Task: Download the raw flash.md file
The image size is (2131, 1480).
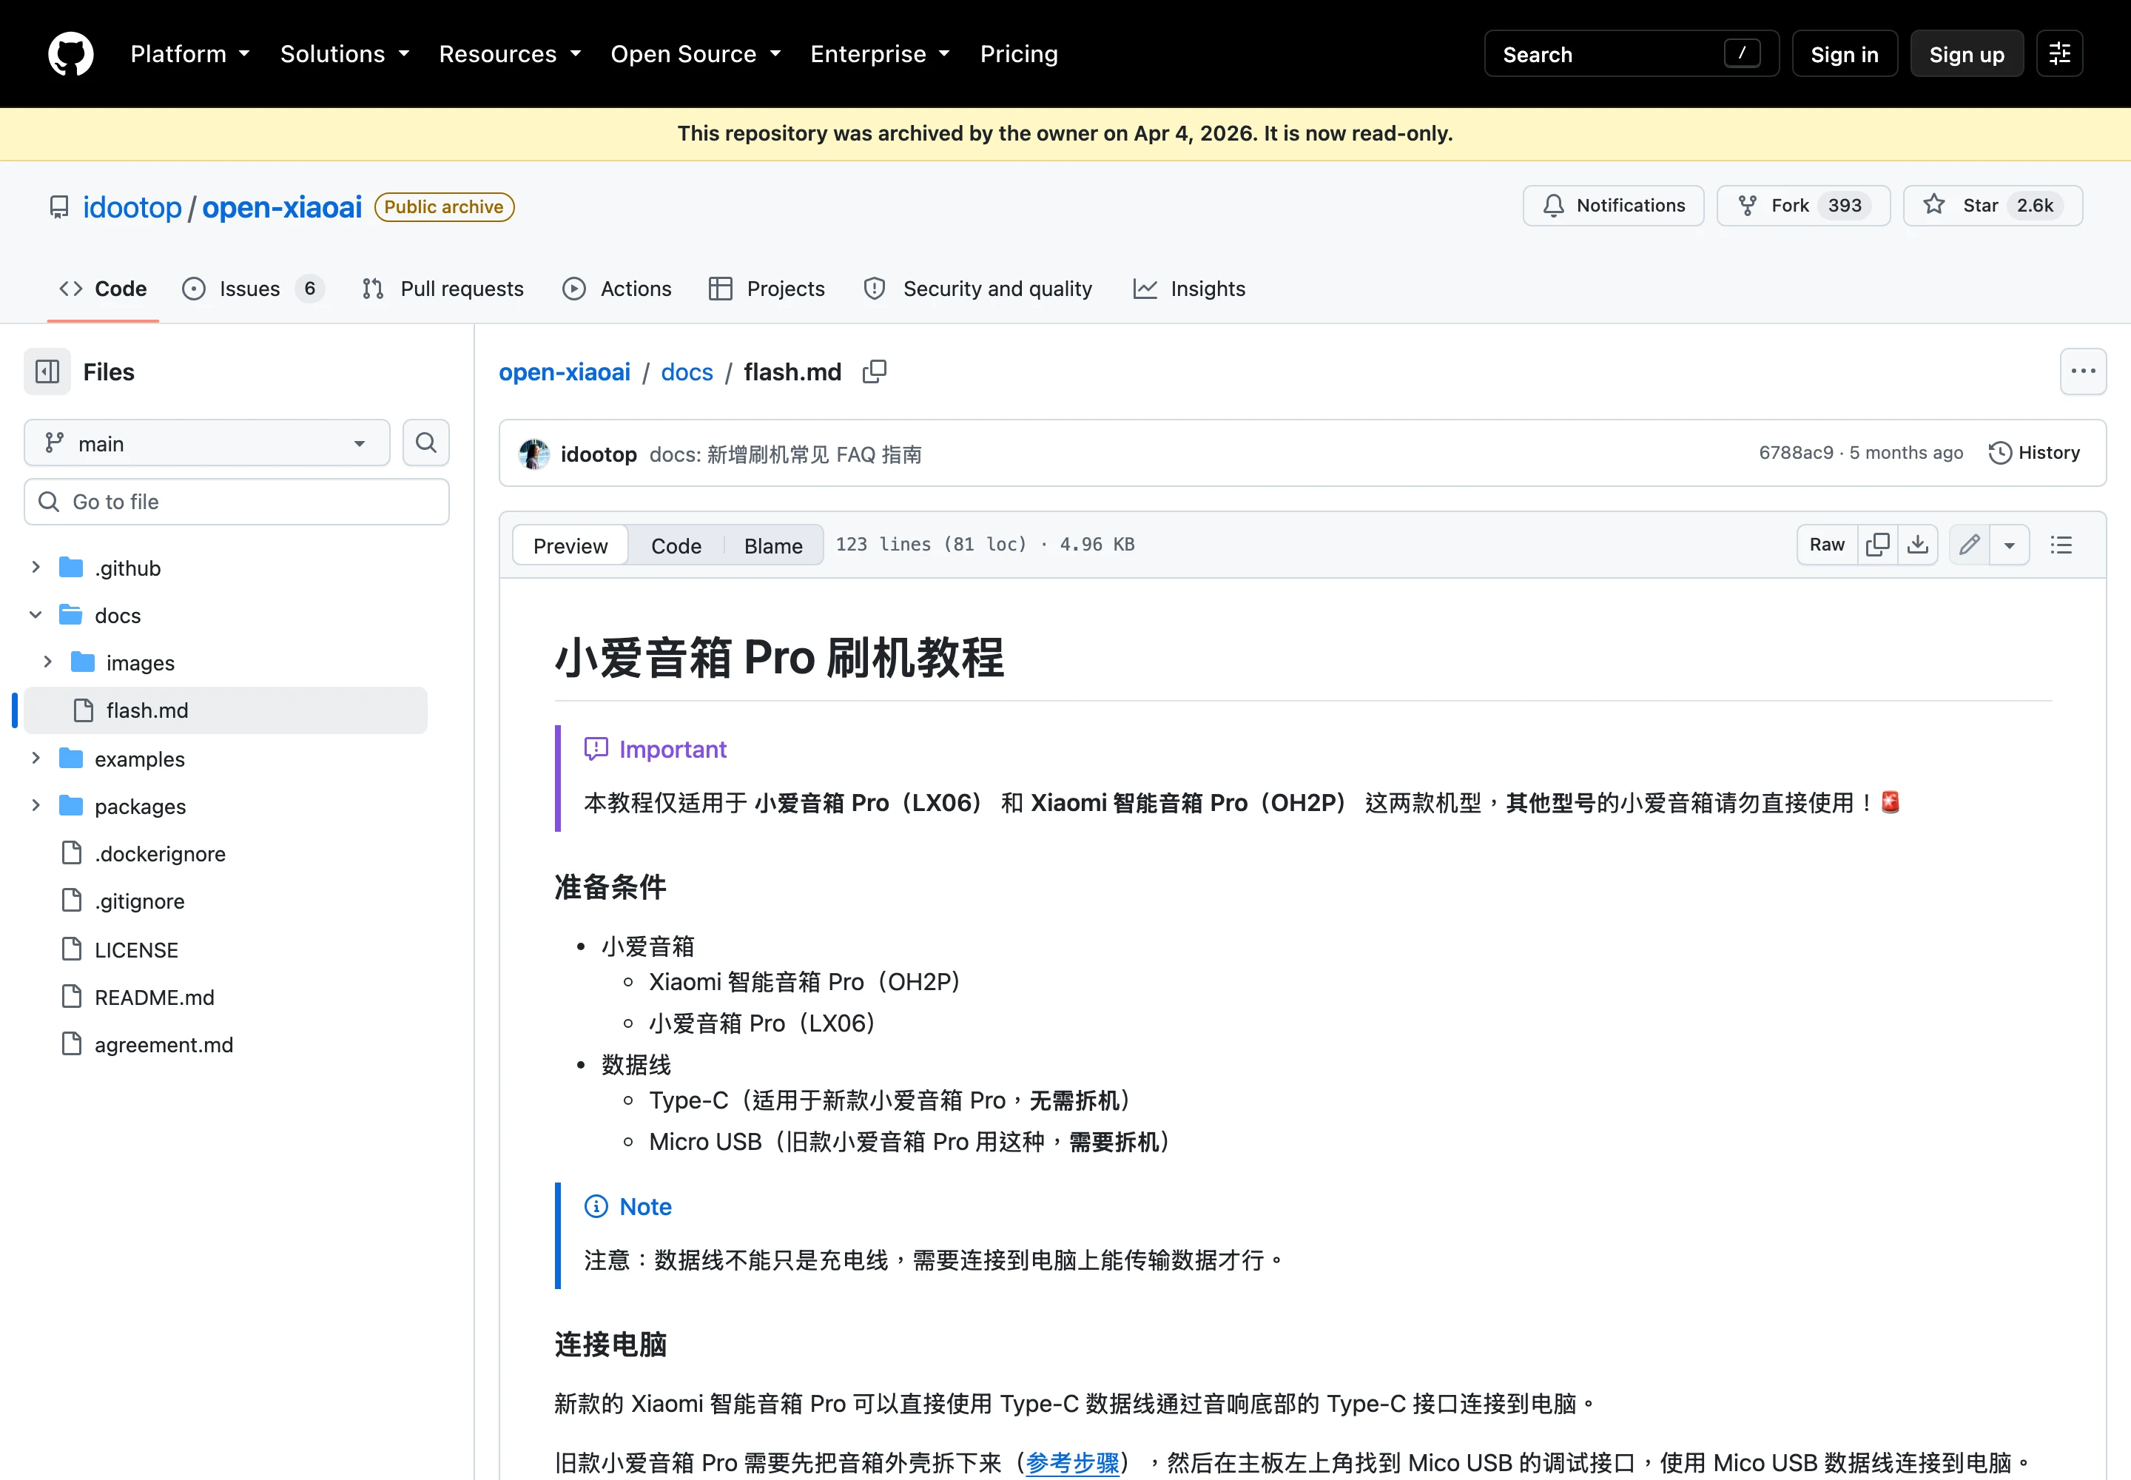Action: coord(1918,545)
